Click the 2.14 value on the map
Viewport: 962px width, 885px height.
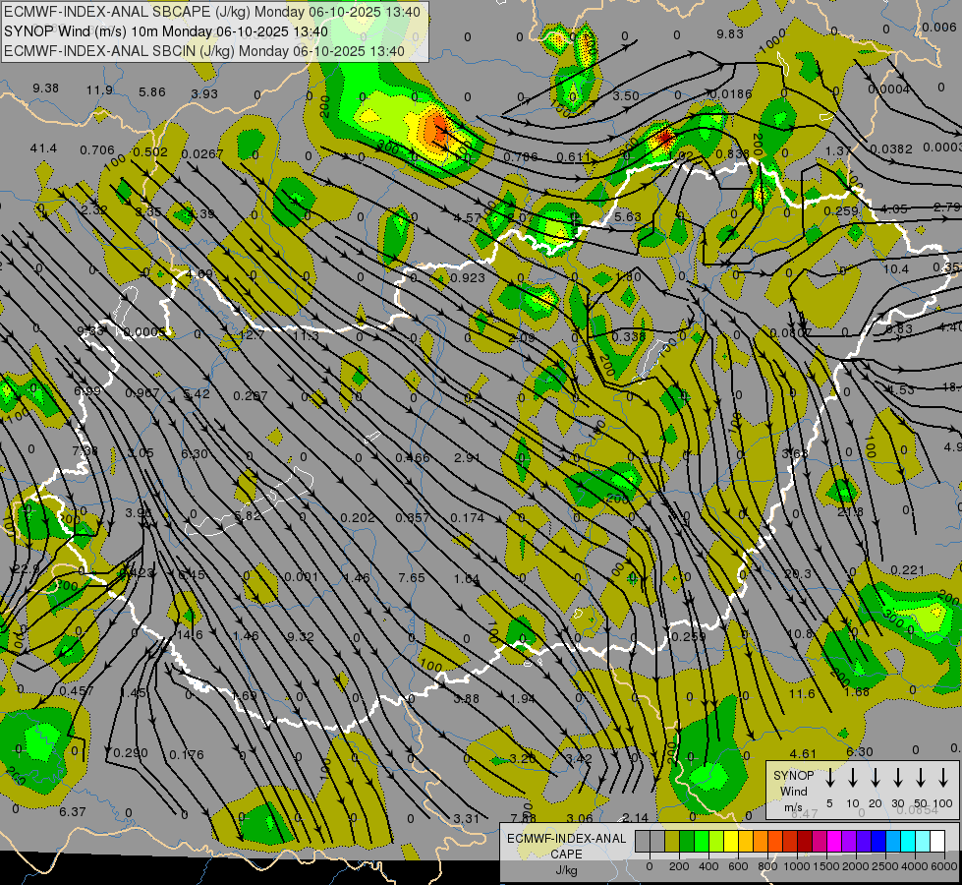point(635,817)
